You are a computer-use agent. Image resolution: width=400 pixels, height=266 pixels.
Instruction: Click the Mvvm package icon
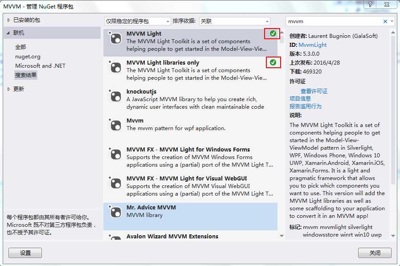115,125
